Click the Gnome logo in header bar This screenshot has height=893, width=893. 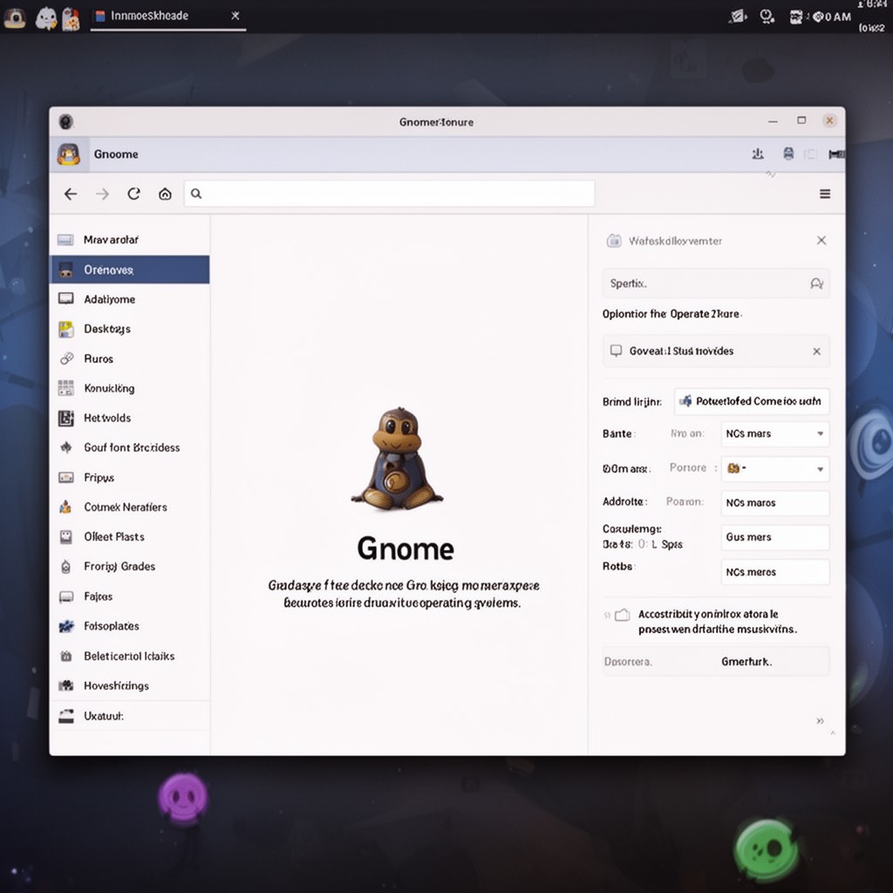(x=68, y=154)
